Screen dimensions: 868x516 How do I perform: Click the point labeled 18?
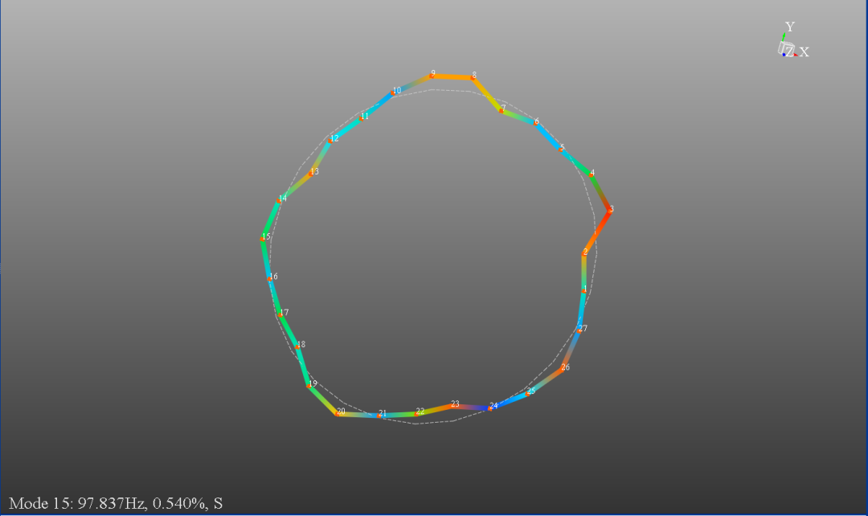[x=298, y=346]
